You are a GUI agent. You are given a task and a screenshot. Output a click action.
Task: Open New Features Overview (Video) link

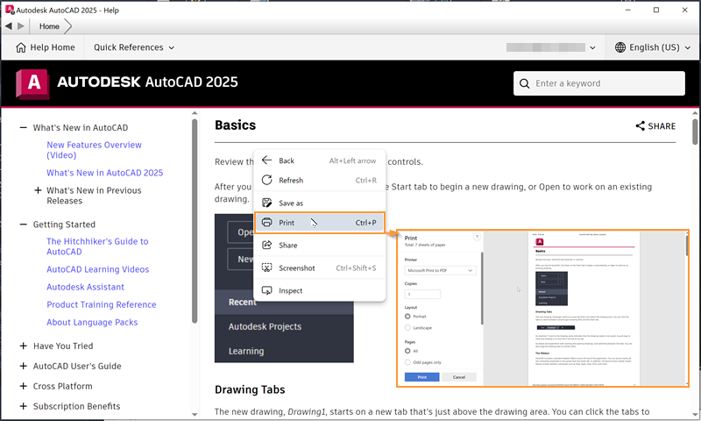[x=94, y=150]
